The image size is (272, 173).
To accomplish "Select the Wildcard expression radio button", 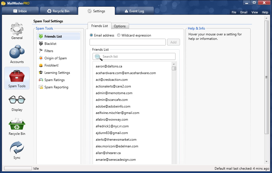I will (x=119, y=35).
